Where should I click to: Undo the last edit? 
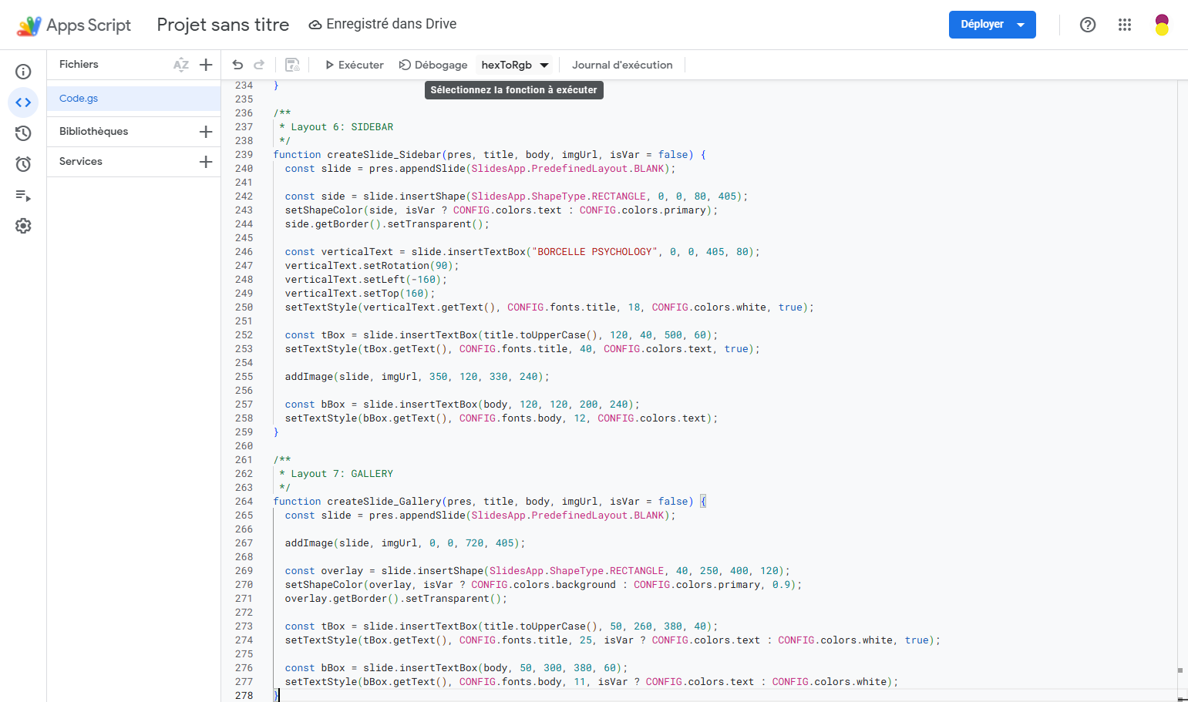tap(237, 65)
